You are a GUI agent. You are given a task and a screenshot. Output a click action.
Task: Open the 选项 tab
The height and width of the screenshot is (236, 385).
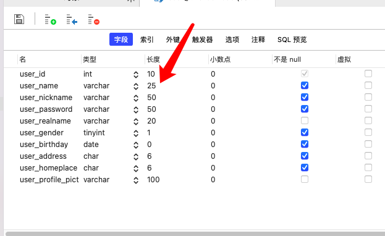click(232, 40)
